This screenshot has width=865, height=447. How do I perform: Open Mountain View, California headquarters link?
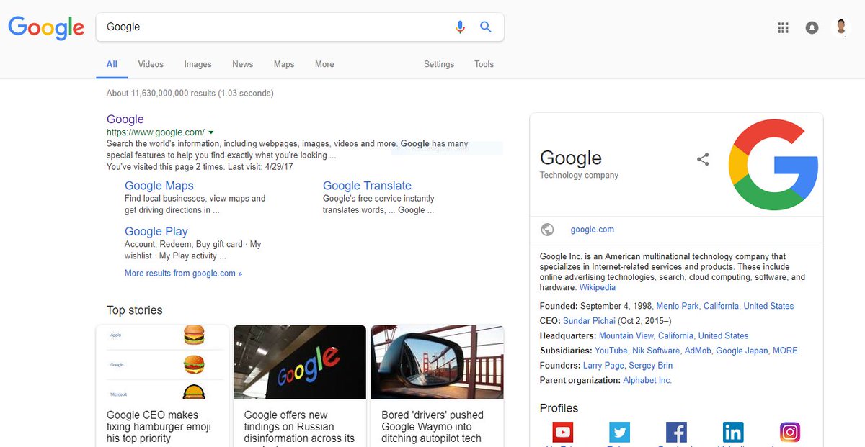coord(674,336)
